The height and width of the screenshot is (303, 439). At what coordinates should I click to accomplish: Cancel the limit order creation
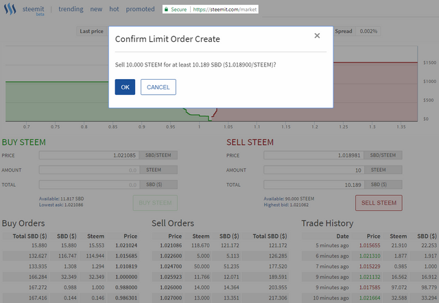click(x=158, y=87)
